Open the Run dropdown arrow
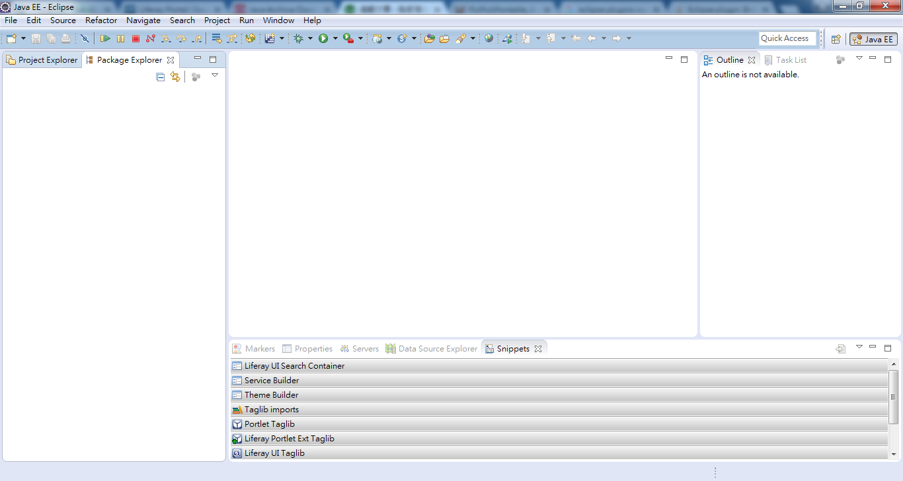 pos(335,38)
